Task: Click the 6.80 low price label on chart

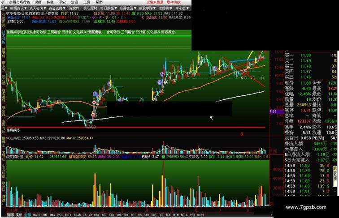Action: click(x=91, y=127)
